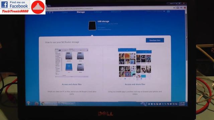Select the 'USB storage' heading
This screenshot has height=120, width=214.
(x=103, y=21)
